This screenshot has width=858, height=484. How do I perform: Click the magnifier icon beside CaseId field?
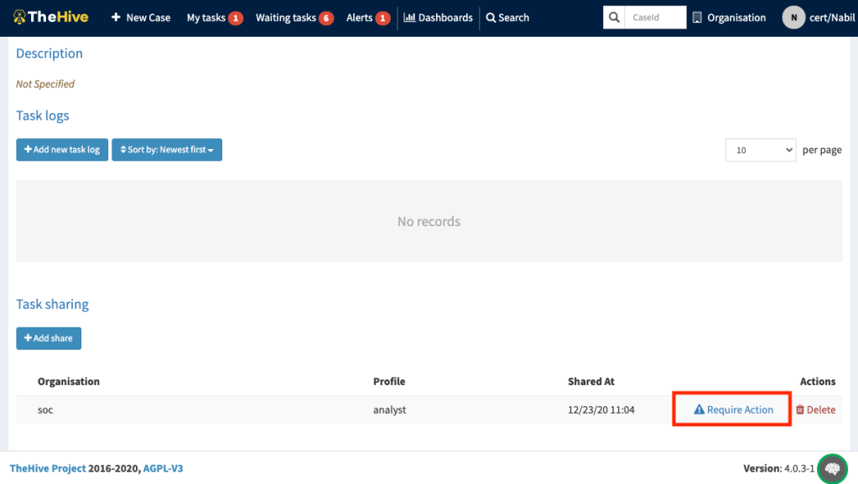point(615,18)
